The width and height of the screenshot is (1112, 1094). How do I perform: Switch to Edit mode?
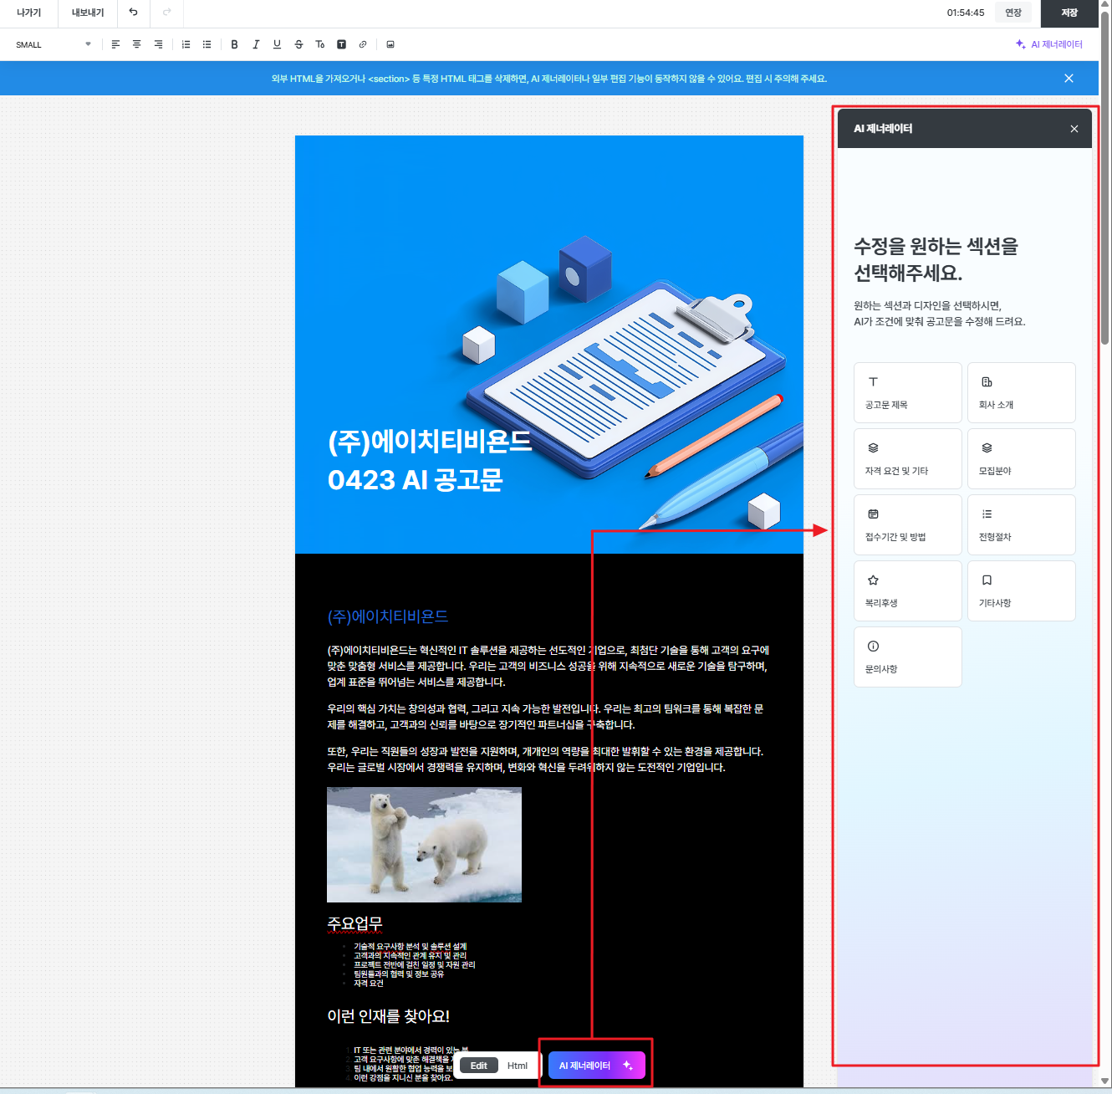(x=478, y=1066)
